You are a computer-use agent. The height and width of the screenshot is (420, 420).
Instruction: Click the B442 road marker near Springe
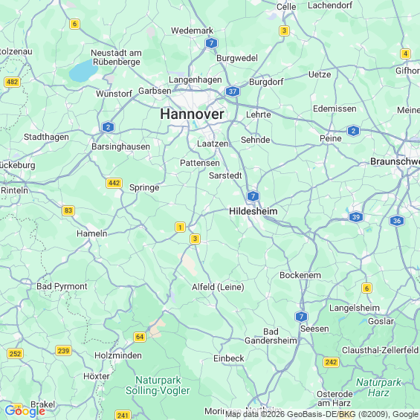coord(114,183)
